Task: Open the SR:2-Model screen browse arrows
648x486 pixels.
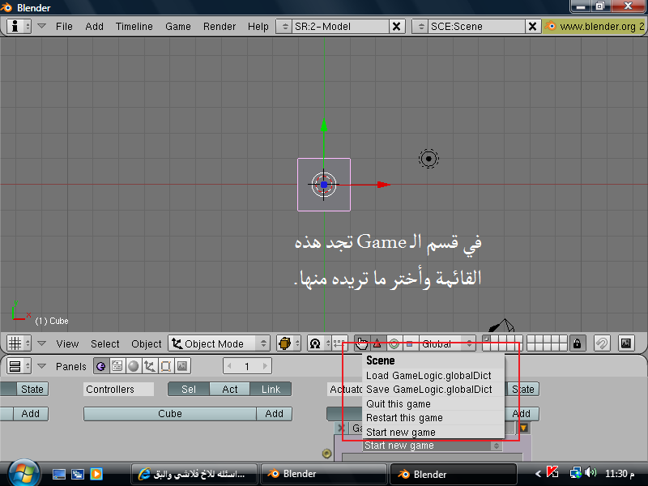Action: (x=284, y=27)
